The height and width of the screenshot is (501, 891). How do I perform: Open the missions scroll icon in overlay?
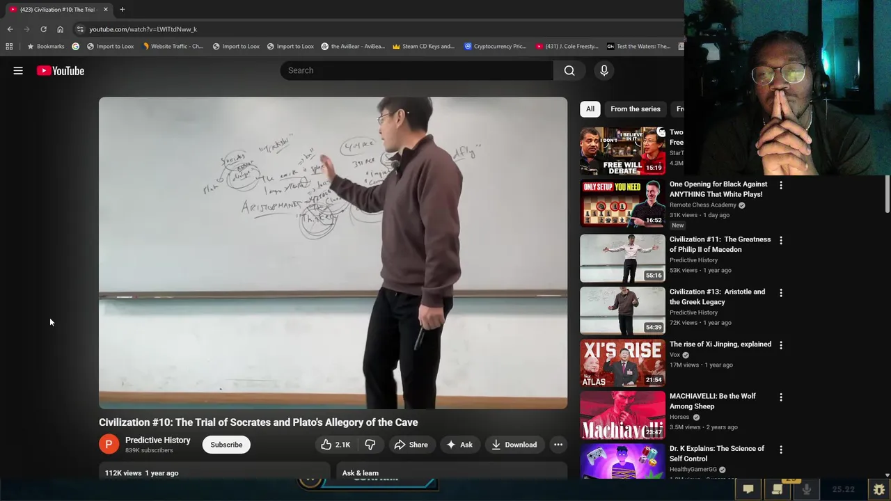778,489
